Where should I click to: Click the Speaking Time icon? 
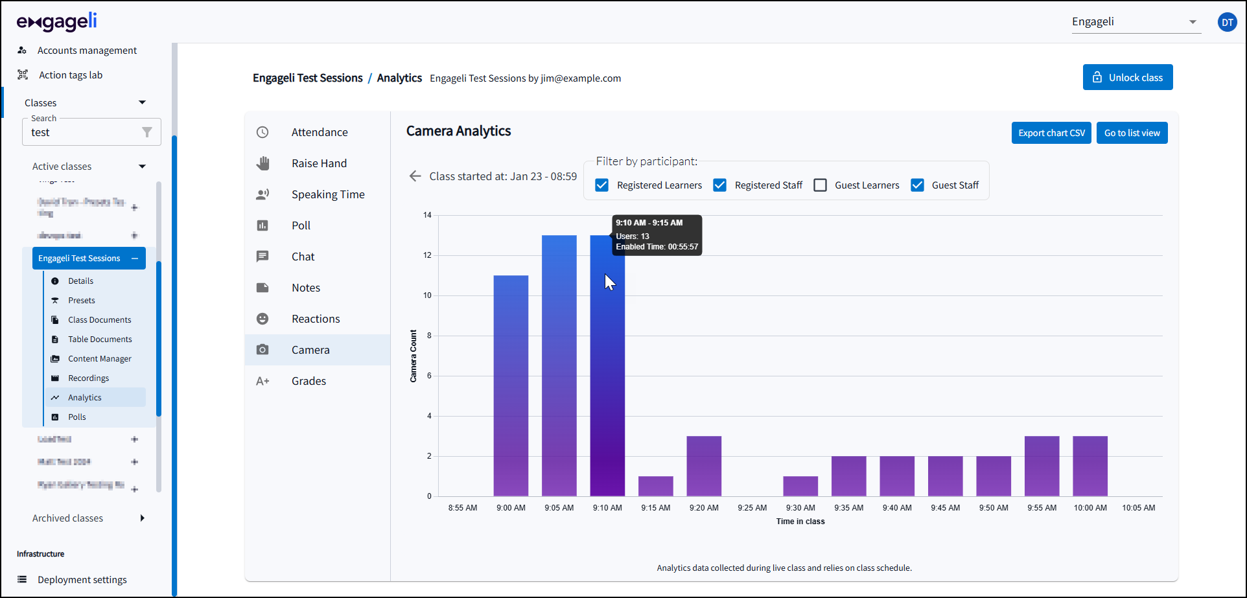262,194
